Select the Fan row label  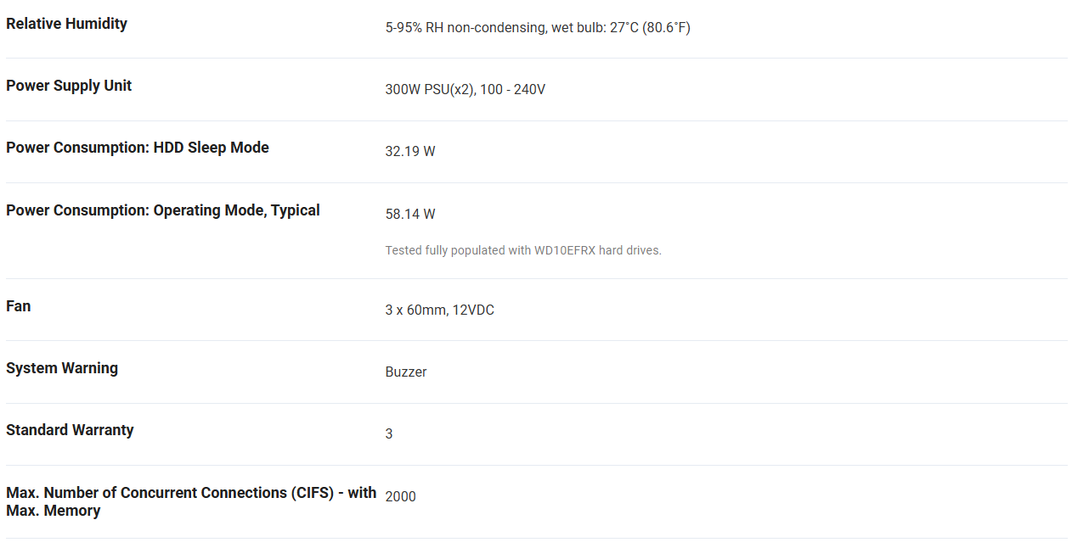[x=19, y=306]
